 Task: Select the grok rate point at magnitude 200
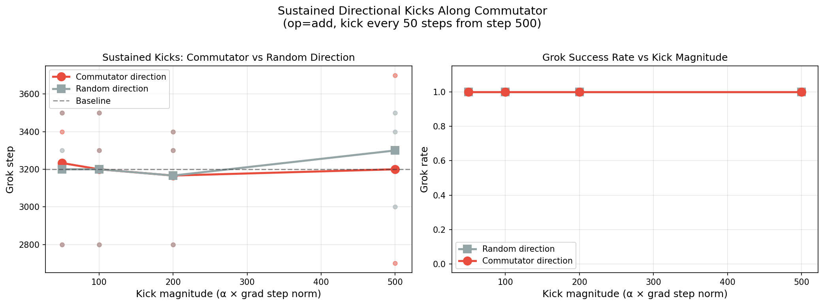click(x=579, y=92)
